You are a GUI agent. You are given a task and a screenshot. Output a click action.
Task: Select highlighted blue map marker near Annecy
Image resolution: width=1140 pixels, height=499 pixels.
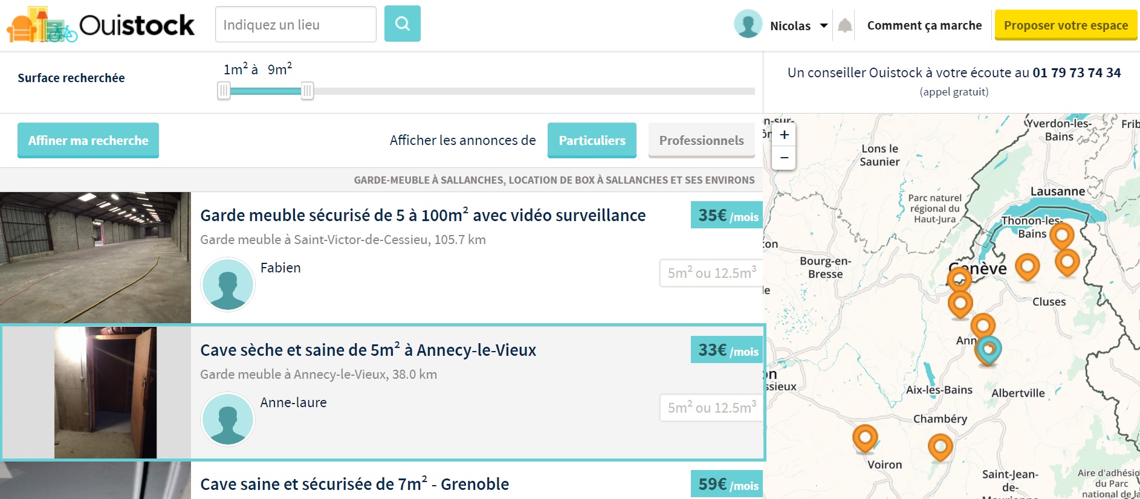pos(989,350)
